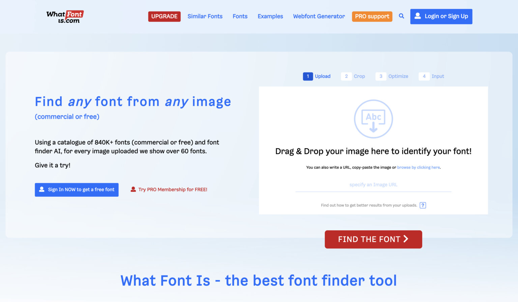Click the question mark help icon
The width and height of the screenshot is (518, 302).
coord(423,205)
